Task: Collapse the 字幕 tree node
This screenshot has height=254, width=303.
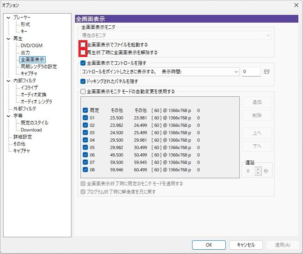Action: pyautogui.click(x=9, y=116)
